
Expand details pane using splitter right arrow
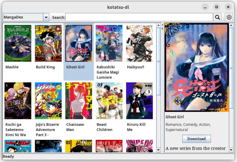(163, 28)
